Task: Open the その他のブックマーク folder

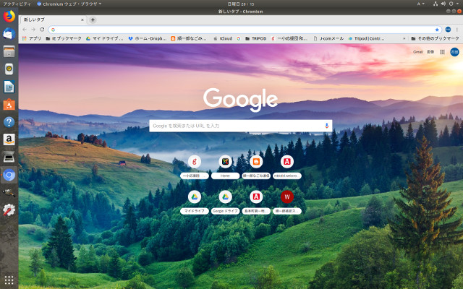Action: (436, 38)
